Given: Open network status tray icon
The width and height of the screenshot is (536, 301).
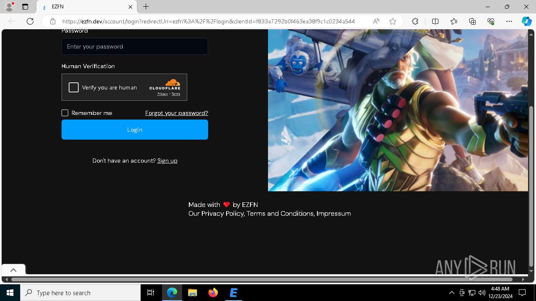Looking at the screenshot, I should [472, 293].
